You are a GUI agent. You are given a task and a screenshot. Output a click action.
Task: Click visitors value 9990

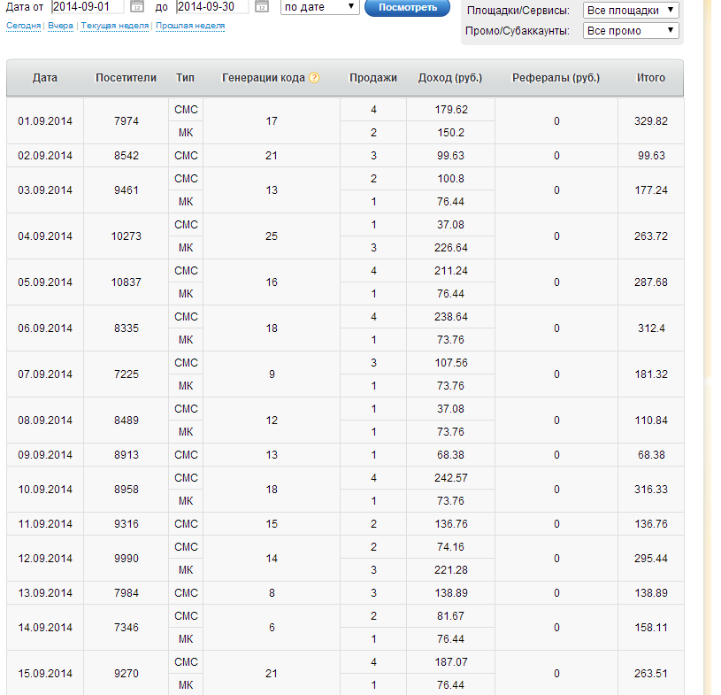point(127,559)
